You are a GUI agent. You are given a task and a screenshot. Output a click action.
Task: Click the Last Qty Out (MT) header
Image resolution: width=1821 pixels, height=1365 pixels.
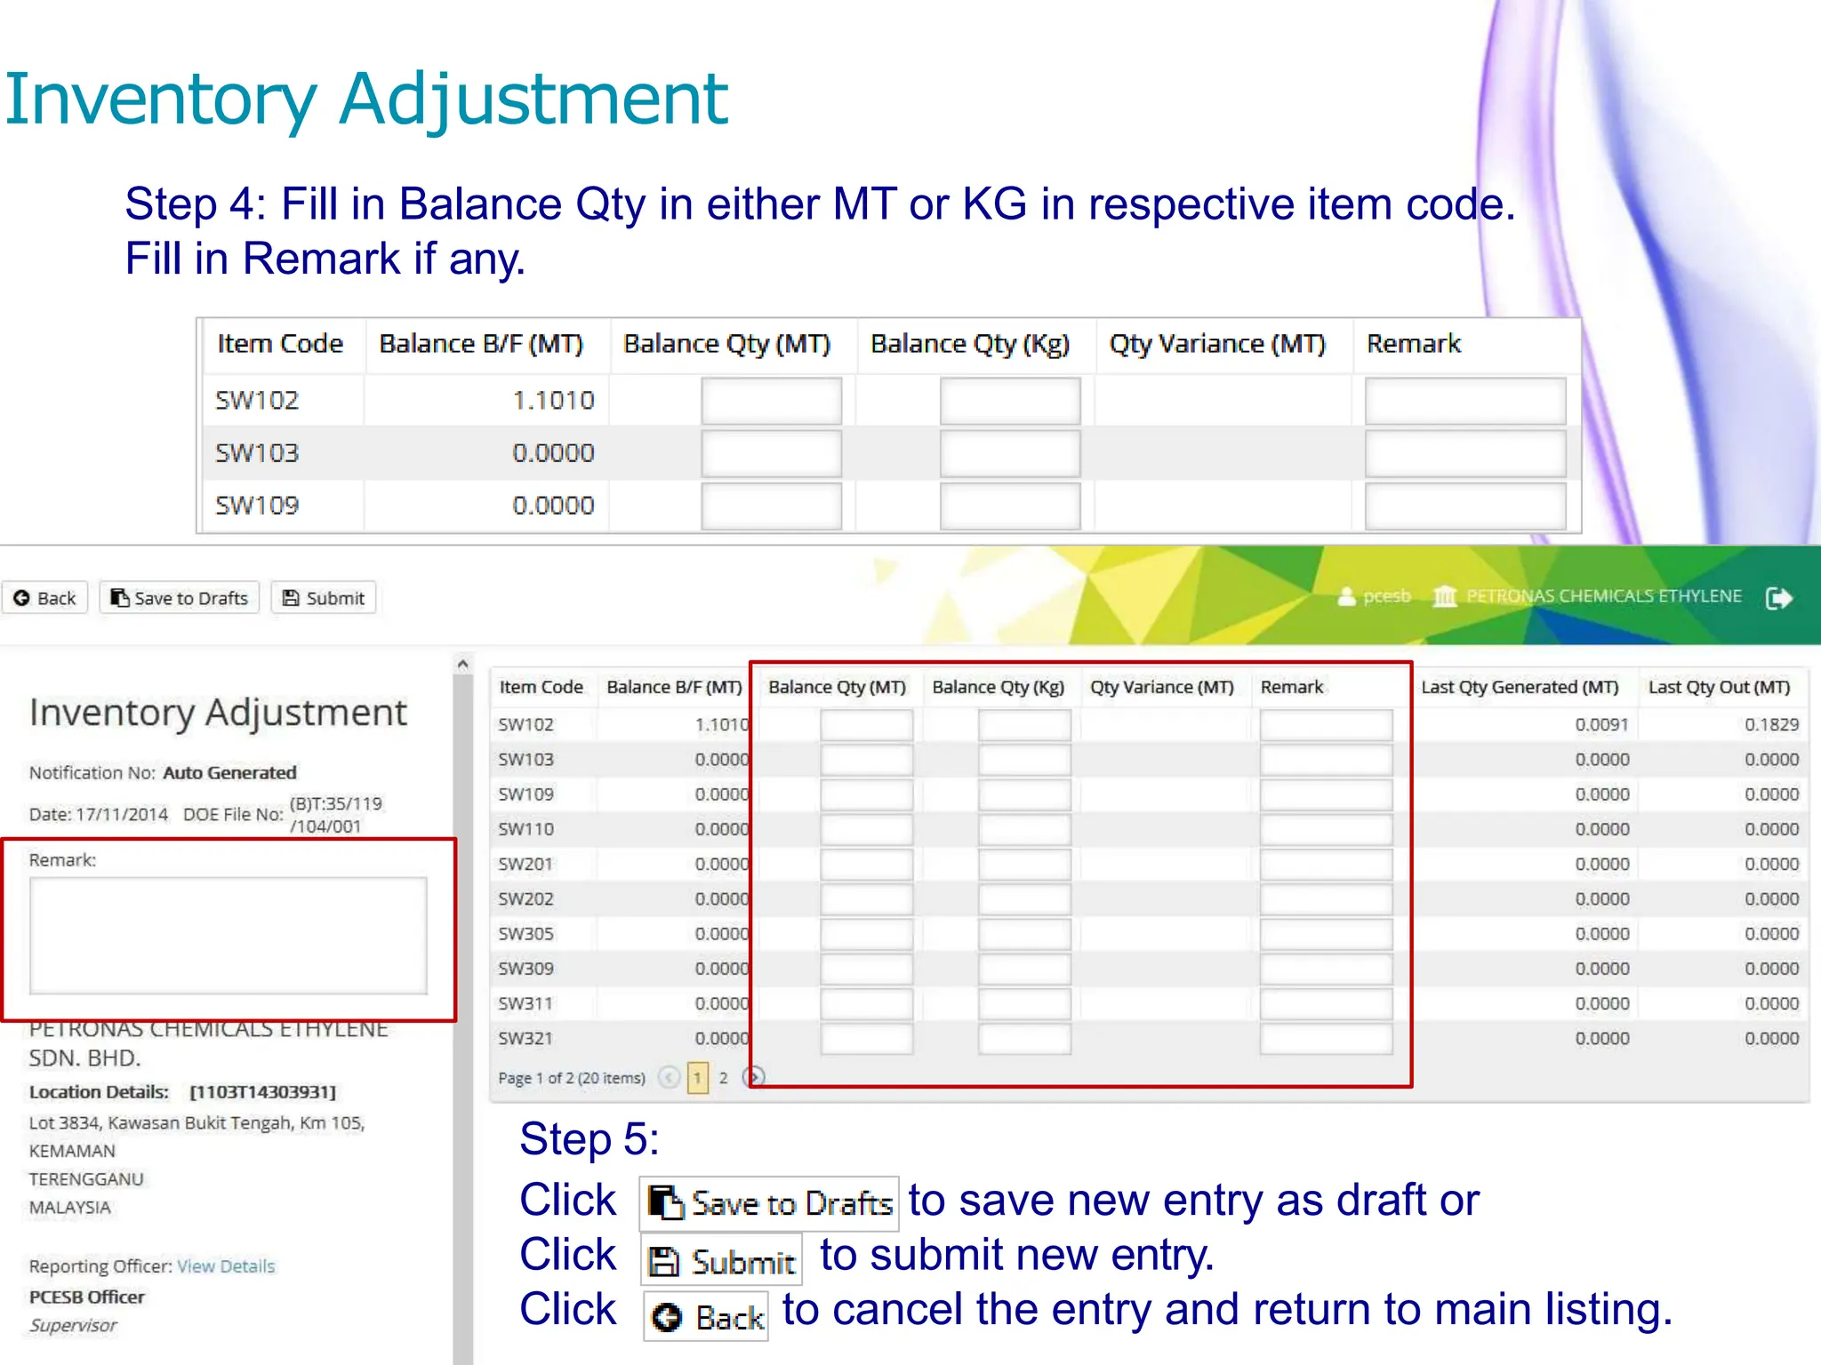click(x=1718, y=687)
